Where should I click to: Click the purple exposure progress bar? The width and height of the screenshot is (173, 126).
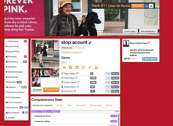[x=46, y=111]
